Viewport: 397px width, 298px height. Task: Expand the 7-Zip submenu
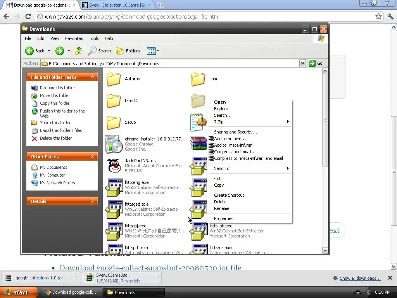click(x=249, y=122)
